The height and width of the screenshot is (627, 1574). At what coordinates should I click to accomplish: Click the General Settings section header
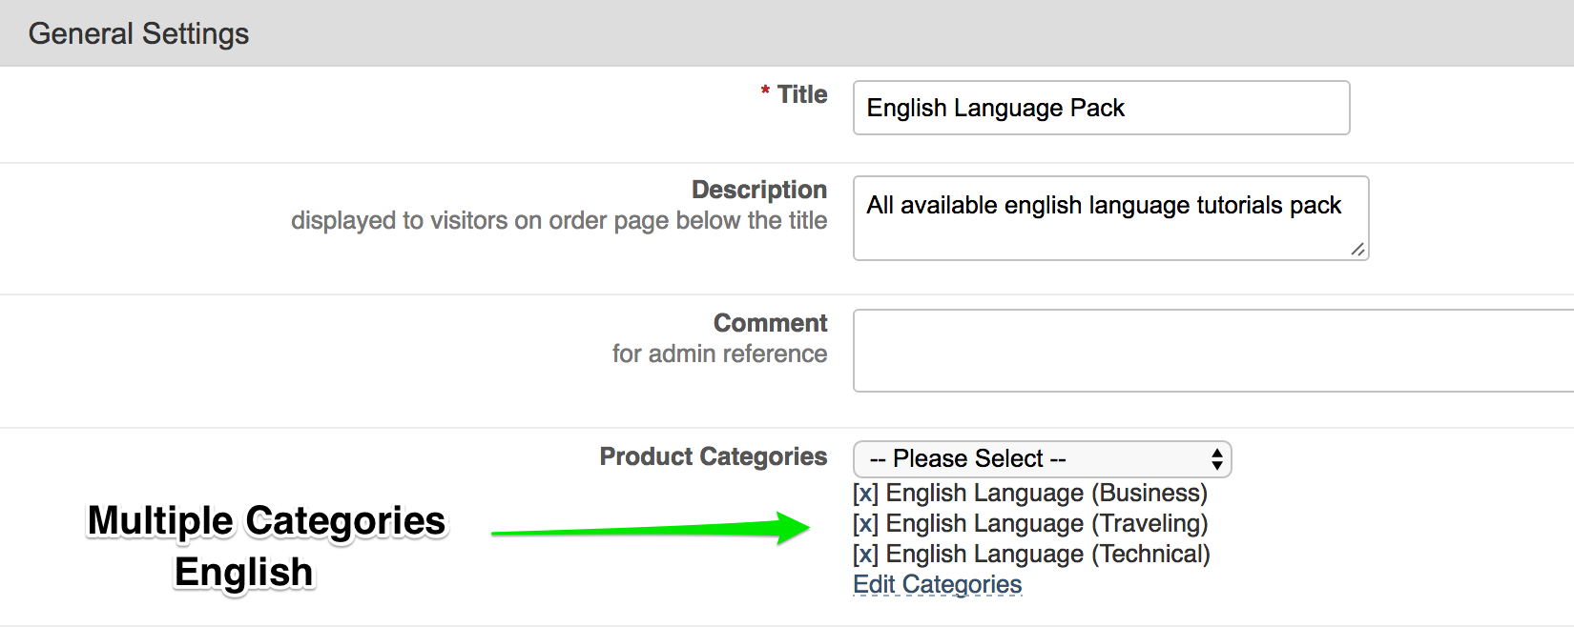click(x=139, y=33)
